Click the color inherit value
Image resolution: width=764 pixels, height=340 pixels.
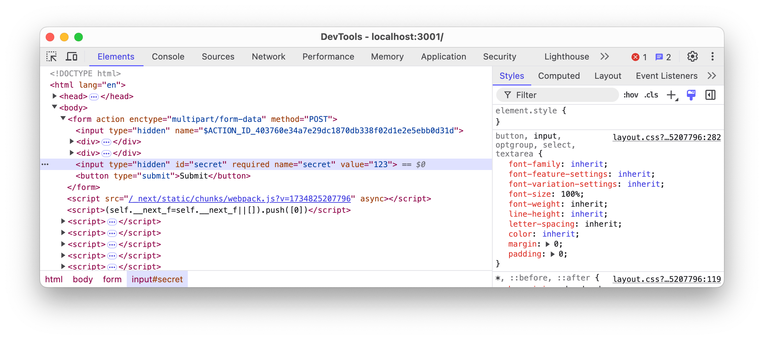558,234
